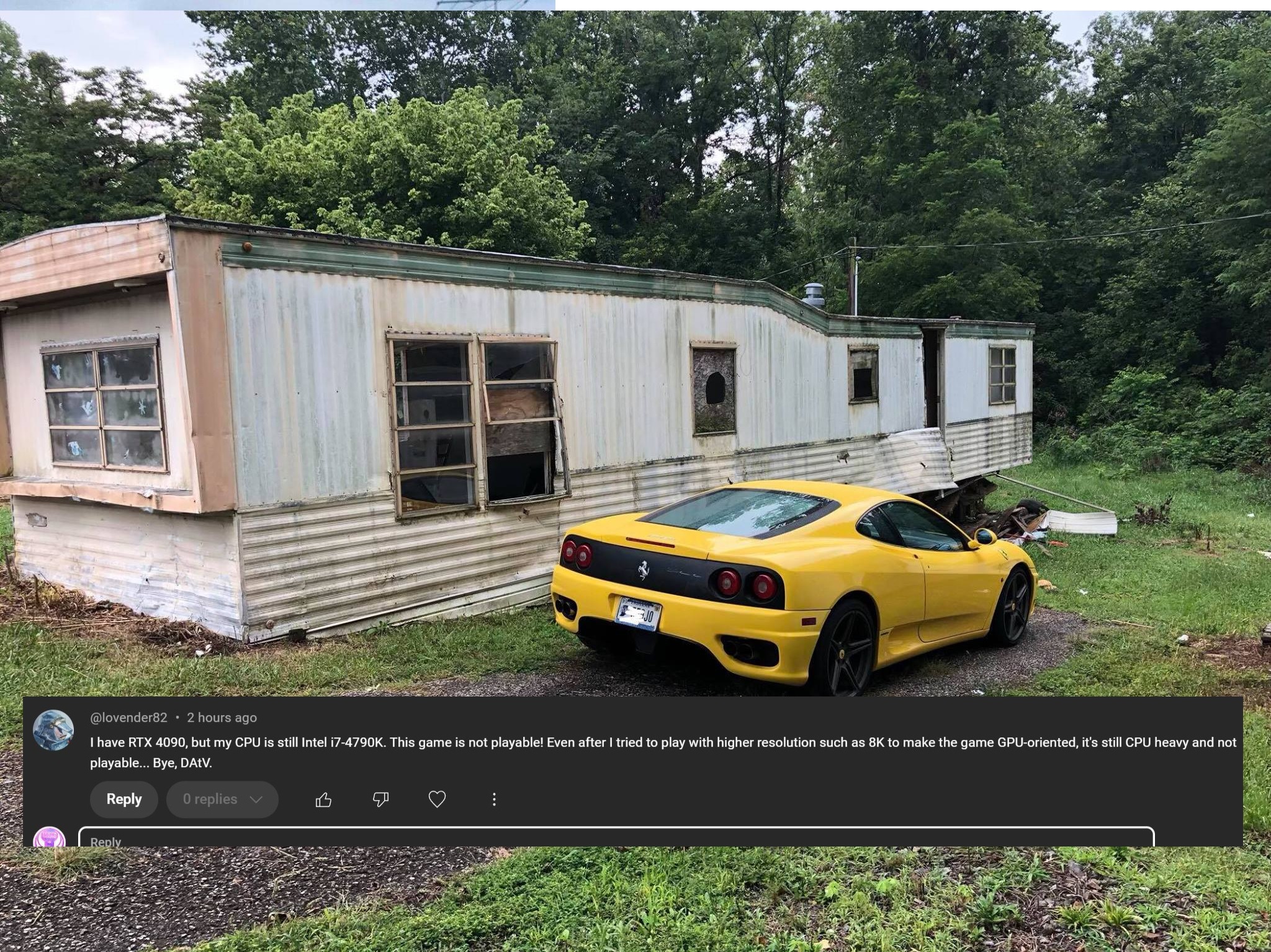Click the front bay window of the trailer

click(103, 404)
